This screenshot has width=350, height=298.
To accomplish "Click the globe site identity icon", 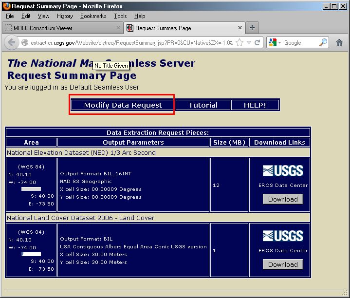I will coord(25,43).
